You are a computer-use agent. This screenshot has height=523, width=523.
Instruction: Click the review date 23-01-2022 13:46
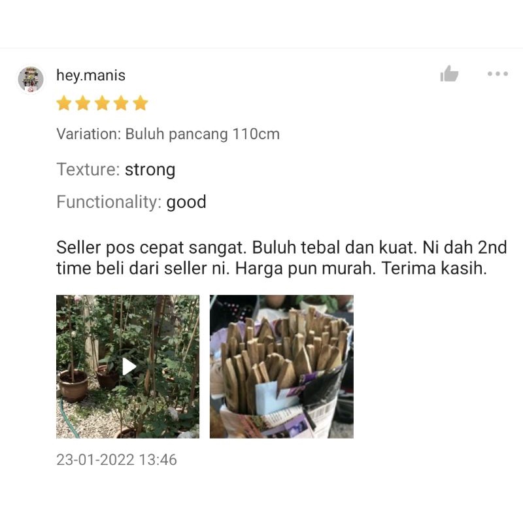click(x=116, y=460)
